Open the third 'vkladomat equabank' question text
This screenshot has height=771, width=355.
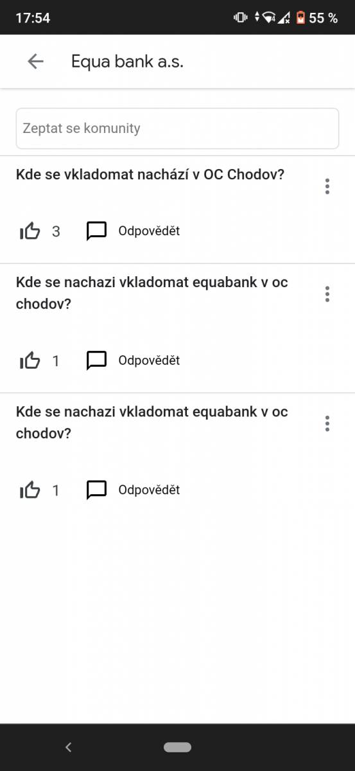coord(152,422)
